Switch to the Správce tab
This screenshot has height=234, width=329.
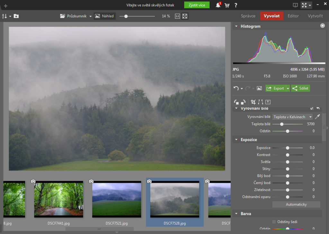click(x=248, y=16)
